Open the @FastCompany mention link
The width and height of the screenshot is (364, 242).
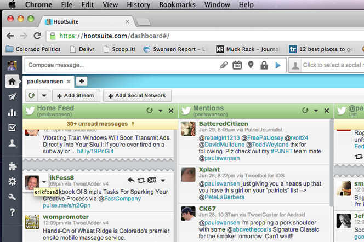(x=120, y=199)
